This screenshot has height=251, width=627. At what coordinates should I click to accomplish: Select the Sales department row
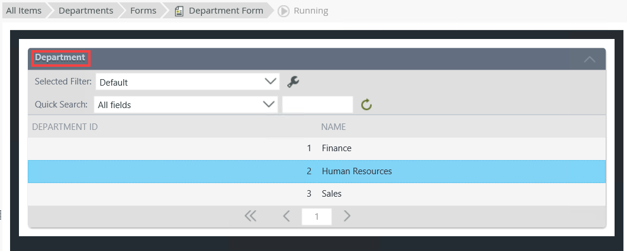(x=332, y=194)
